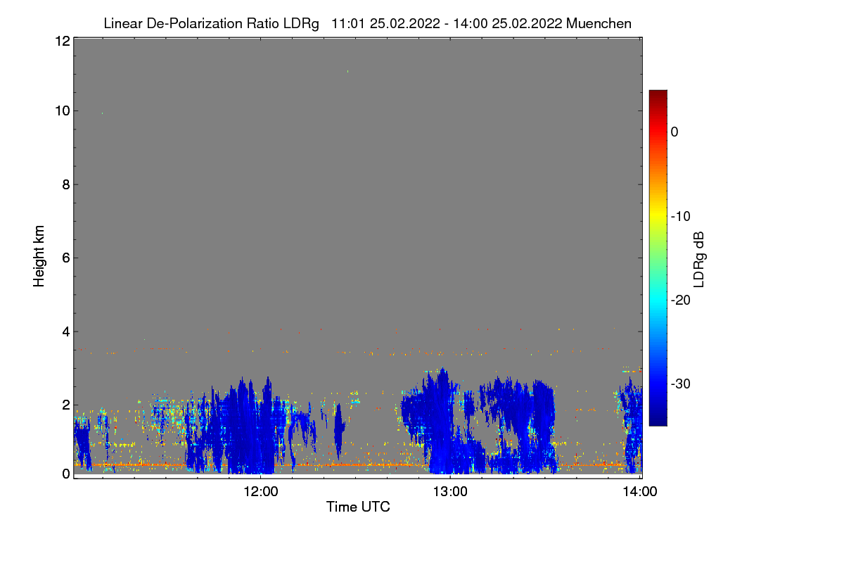Viewport: 844px width, 563px height.
Task: Click the 'LDRg dB' colorbar label
Action: (699, 259)
